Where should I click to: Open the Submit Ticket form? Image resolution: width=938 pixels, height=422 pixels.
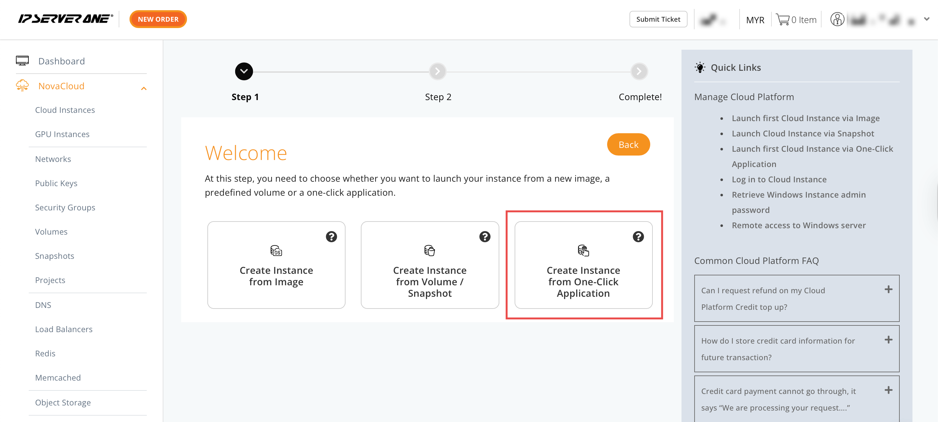[658, 19]
